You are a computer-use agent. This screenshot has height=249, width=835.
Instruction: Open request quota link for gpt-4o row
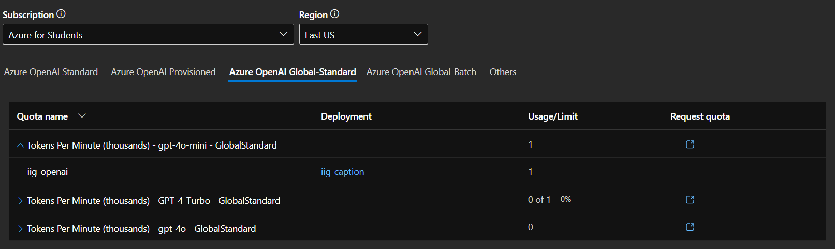coord(690,227)
